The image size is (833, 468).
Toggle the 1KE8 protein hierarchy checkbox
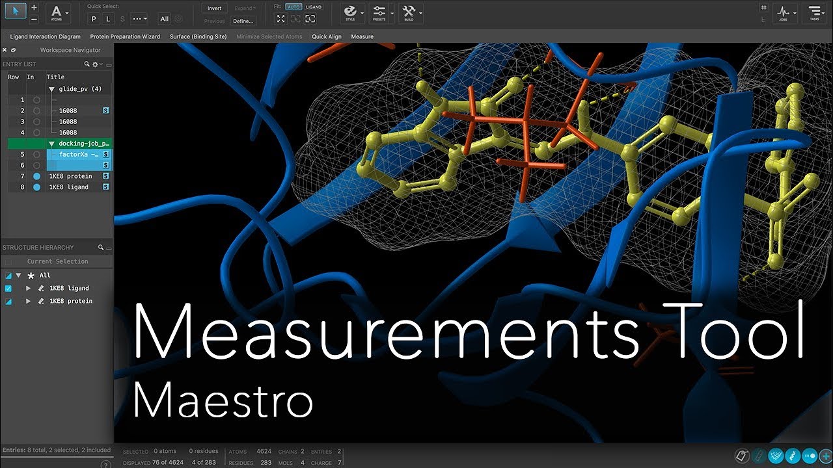[x=8, y=301]
